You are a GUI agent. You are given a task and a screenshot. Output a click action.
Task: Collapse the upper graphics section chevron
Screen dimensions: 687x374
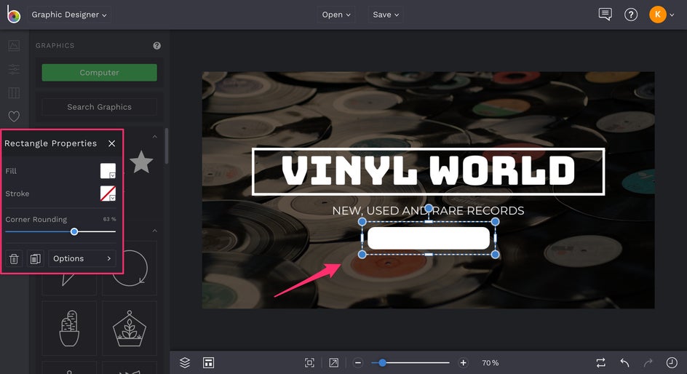[x=155, y=137]
